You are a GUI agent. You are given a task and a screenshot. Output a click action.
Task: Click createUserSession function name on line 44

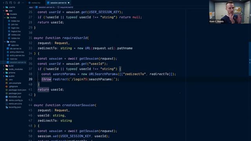78,105
